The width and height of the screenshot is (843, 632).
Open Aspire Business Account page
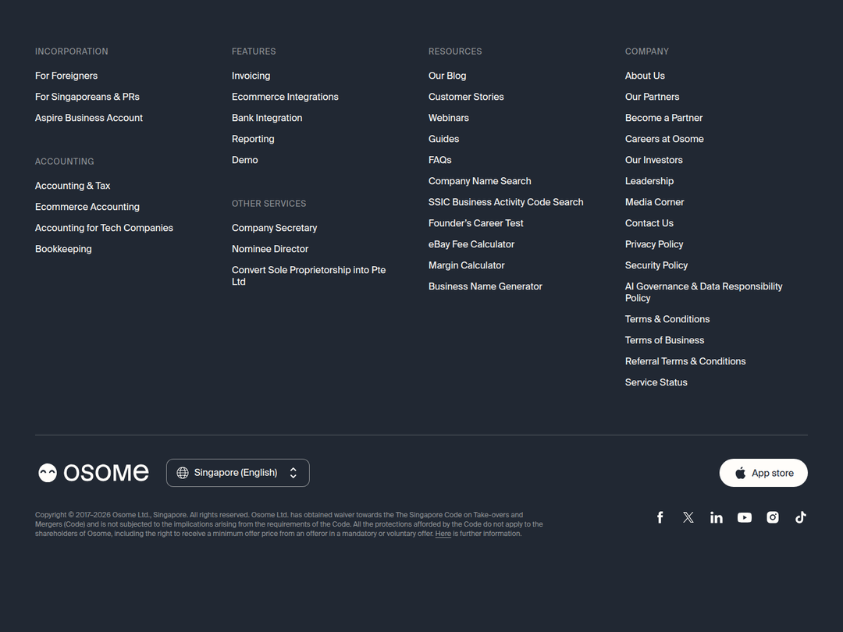[x=89, y=118]
